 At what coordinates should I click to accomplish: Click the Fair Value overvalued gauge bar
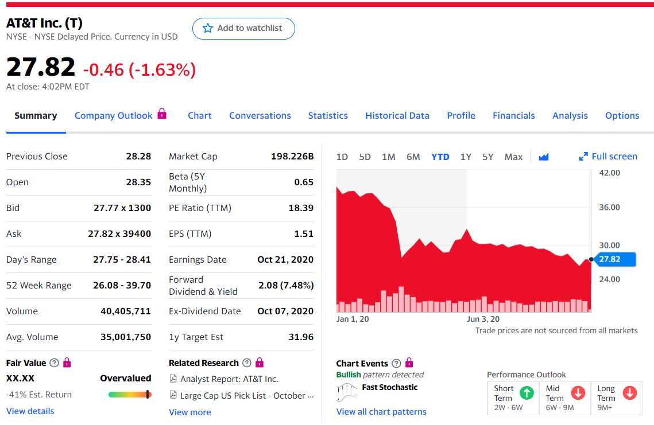tap(130, 394)
